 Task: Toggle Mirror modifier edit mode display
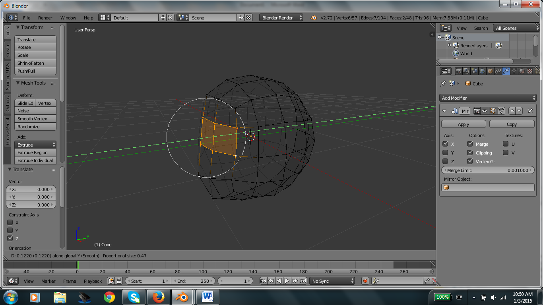(493, 111)
